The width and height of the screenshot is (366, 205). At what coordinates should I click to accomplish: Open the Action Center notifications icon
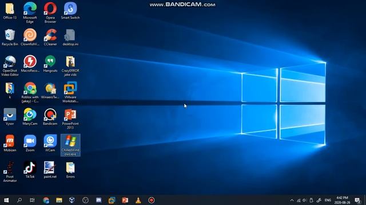357,200
